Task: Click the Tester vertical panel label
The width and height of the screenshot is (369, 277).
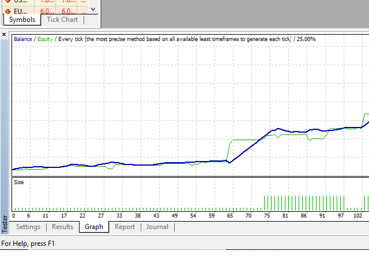Action: [5, 224]
